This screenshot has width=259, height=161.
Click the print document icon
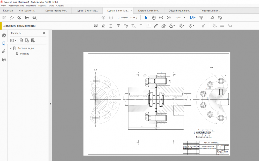[x=27, y=18]
